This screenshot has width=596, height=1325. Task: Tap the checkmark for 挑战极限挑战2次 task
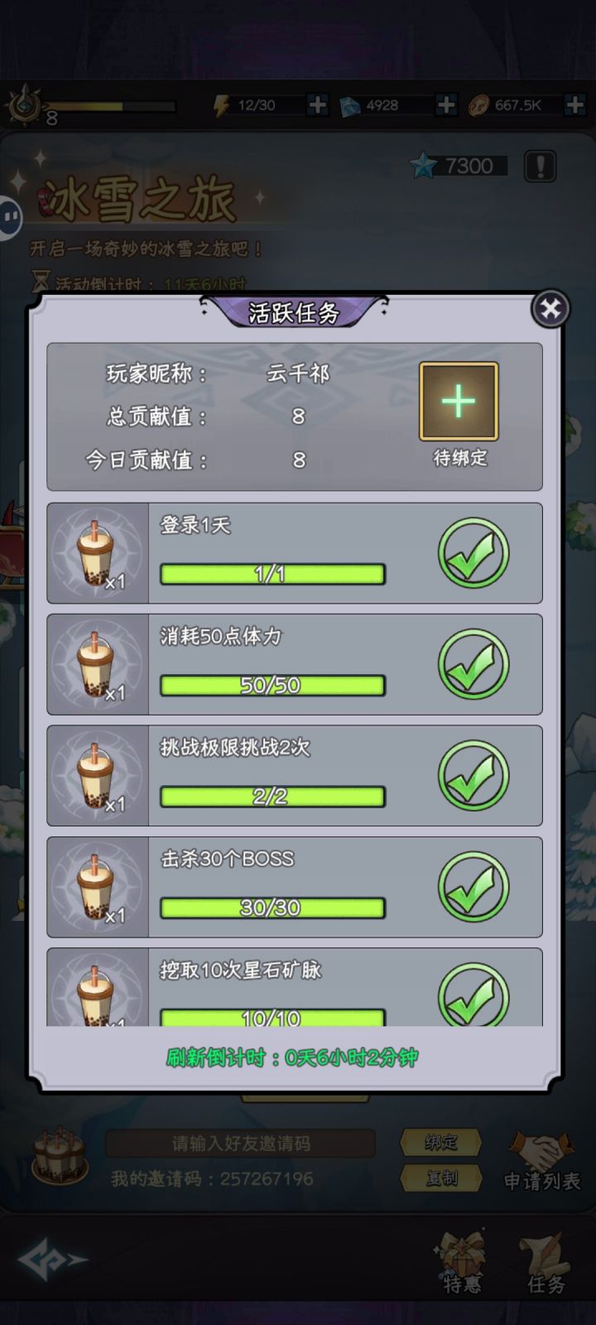click(473, 776)
